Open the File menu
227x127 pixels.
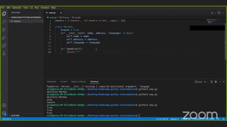[x=3, y=8]
